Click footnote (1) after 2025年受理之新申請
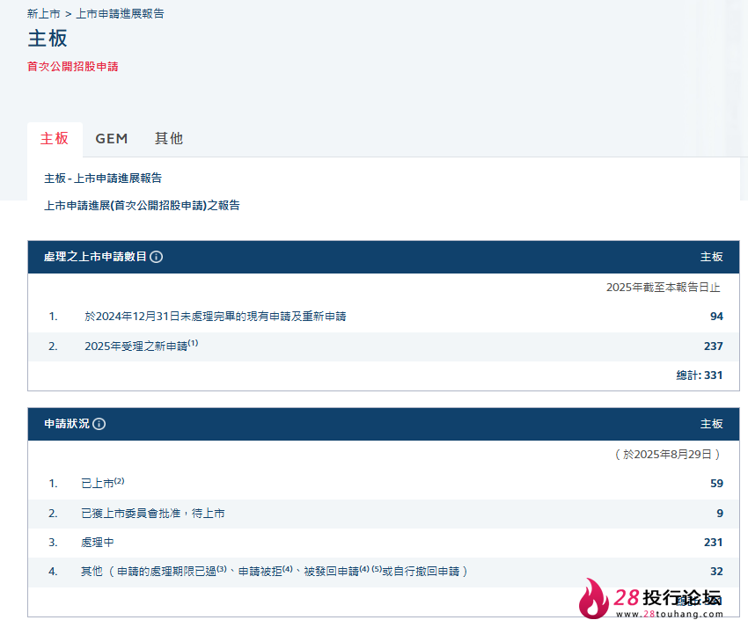This screenshot has height=642, width=748. click(193, 343)
